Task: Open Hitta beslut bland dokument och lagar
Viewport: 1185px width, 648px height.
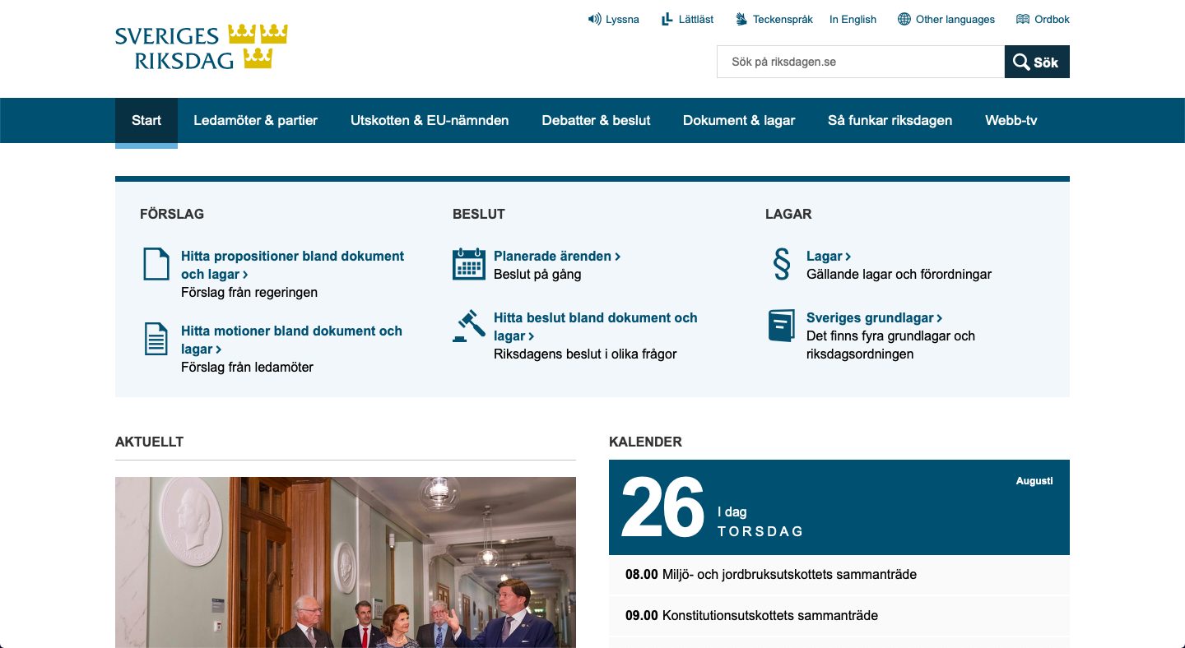Action: click(x=596, y=326)
